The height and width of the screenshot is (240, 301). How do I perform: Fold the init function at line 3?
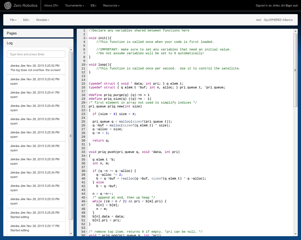pos(87,38)
